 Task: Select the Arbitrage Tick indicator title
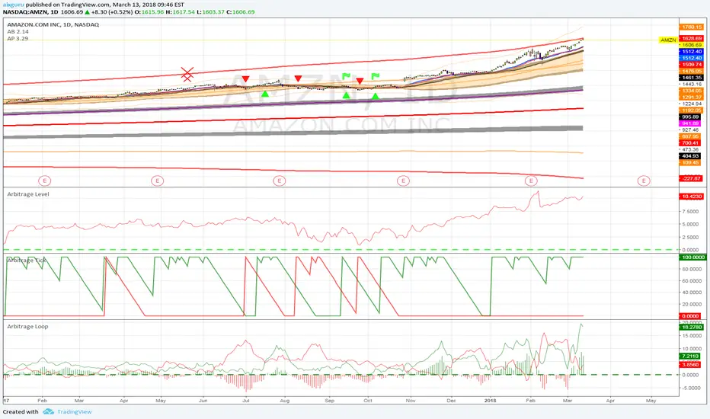point(27,260)
